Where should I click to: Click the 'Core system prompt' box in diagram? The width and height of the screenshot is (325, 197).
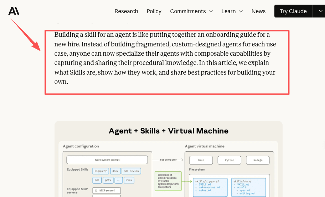pos(107,160)
